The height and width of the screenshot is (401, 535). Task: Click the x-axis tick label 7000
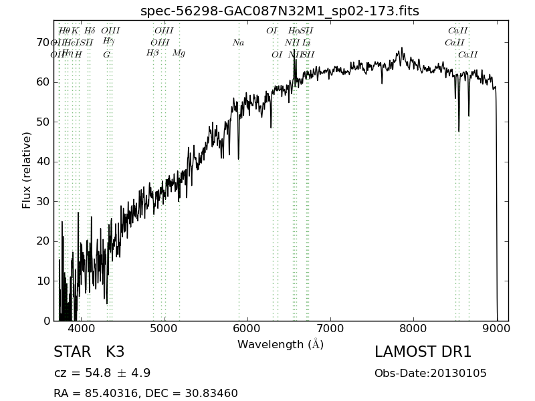[330, 329]
